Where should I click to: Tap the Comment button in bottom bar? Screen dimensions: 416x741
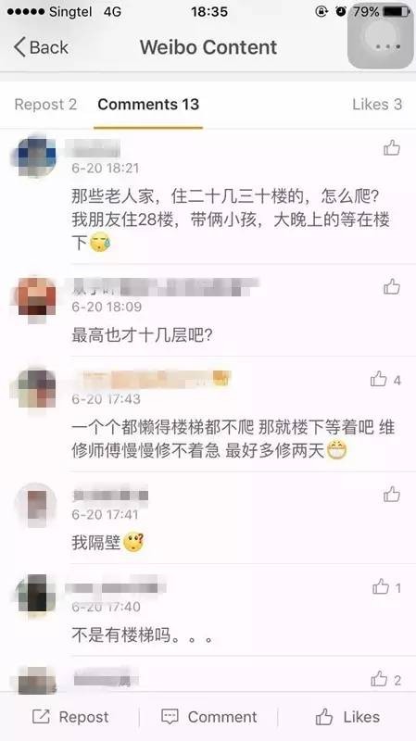coord(209,717)
